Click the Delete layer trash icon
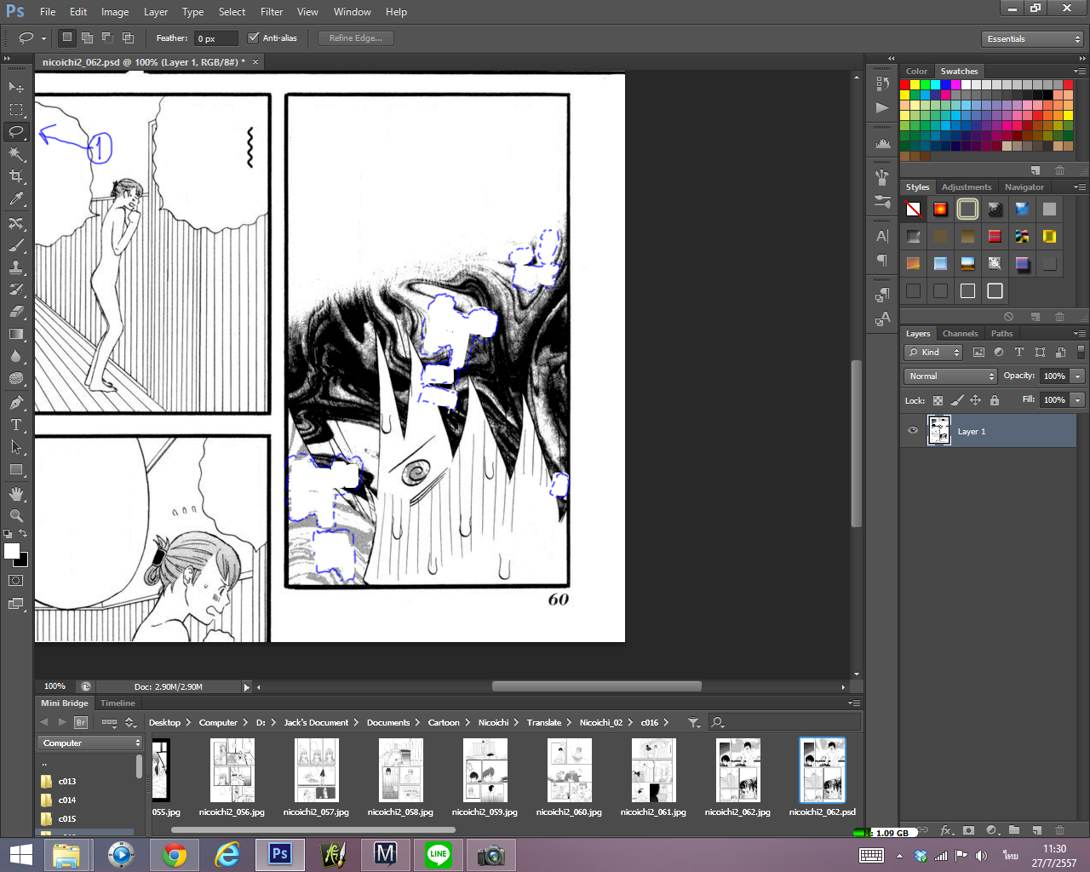 (x=1059, y=830)
